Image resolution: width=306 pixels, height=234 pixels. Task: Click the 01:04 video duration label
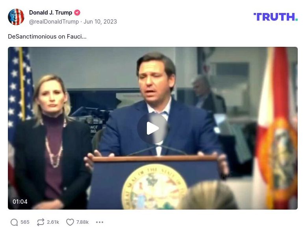(x=20, y=201)
